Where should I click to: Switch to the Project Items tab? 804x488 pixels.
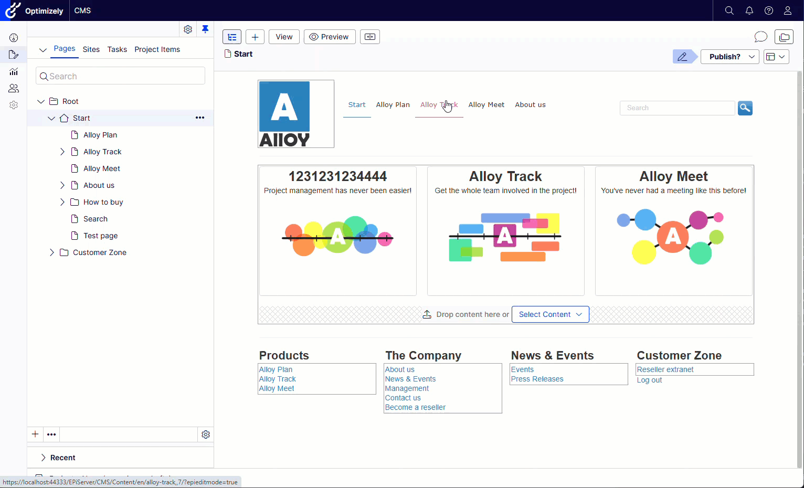click(157, 49)
